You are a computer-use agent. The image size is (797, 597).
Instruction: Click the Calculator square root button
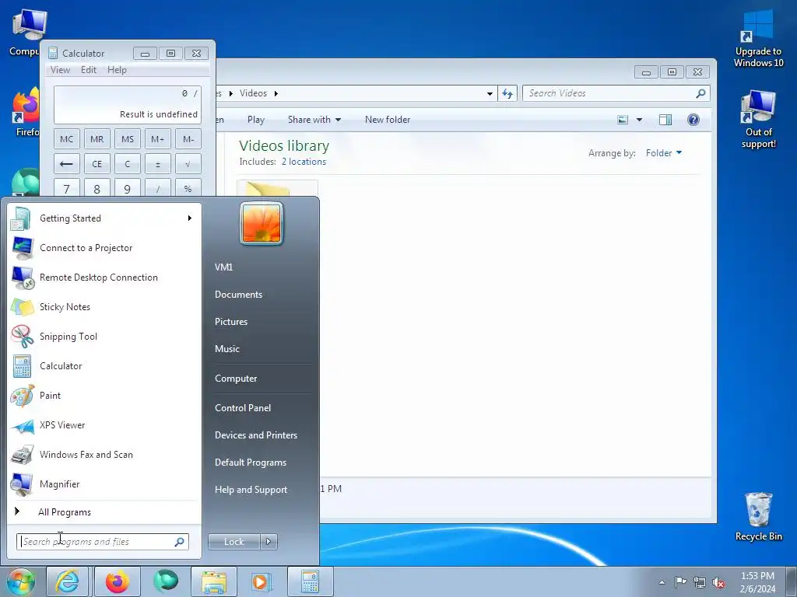pyautogui.click(x=188, y=164)
